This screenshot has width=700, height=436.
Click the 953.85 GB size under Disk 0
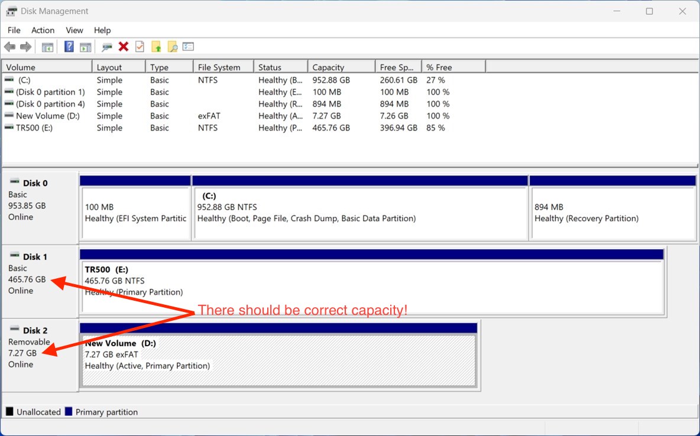pyautogui.click(x=27, y=206)
